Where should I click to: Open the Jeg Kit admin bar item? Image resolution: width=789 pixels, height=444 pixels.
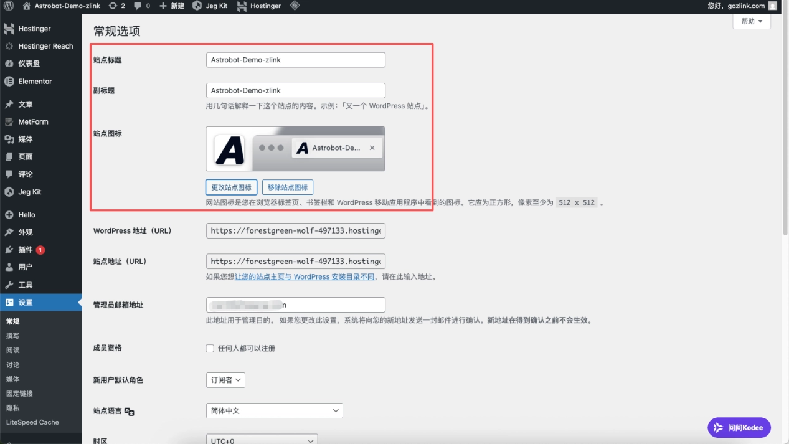210,6
